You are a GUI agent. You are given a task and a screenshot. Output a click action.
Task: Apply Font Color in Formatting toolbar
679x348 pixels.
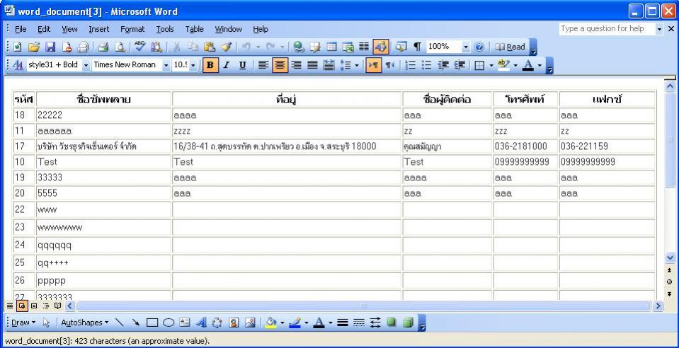pos(528,65)
